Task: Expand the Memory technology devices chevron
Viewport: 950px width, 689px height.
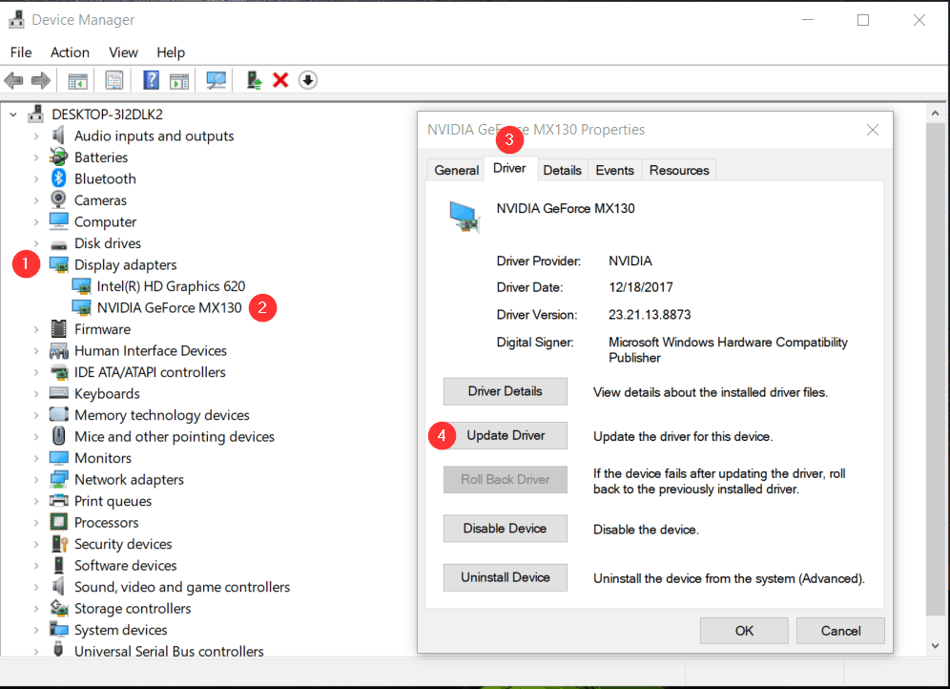Action: tap(36, 415)
